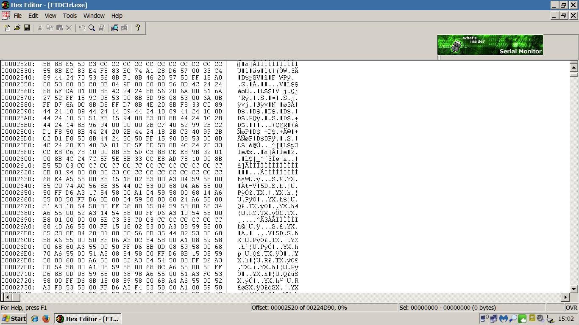The height and width of the screenshot is (325, 579).
Task: Click the green tray icon
Action: [x=522, y=319]
